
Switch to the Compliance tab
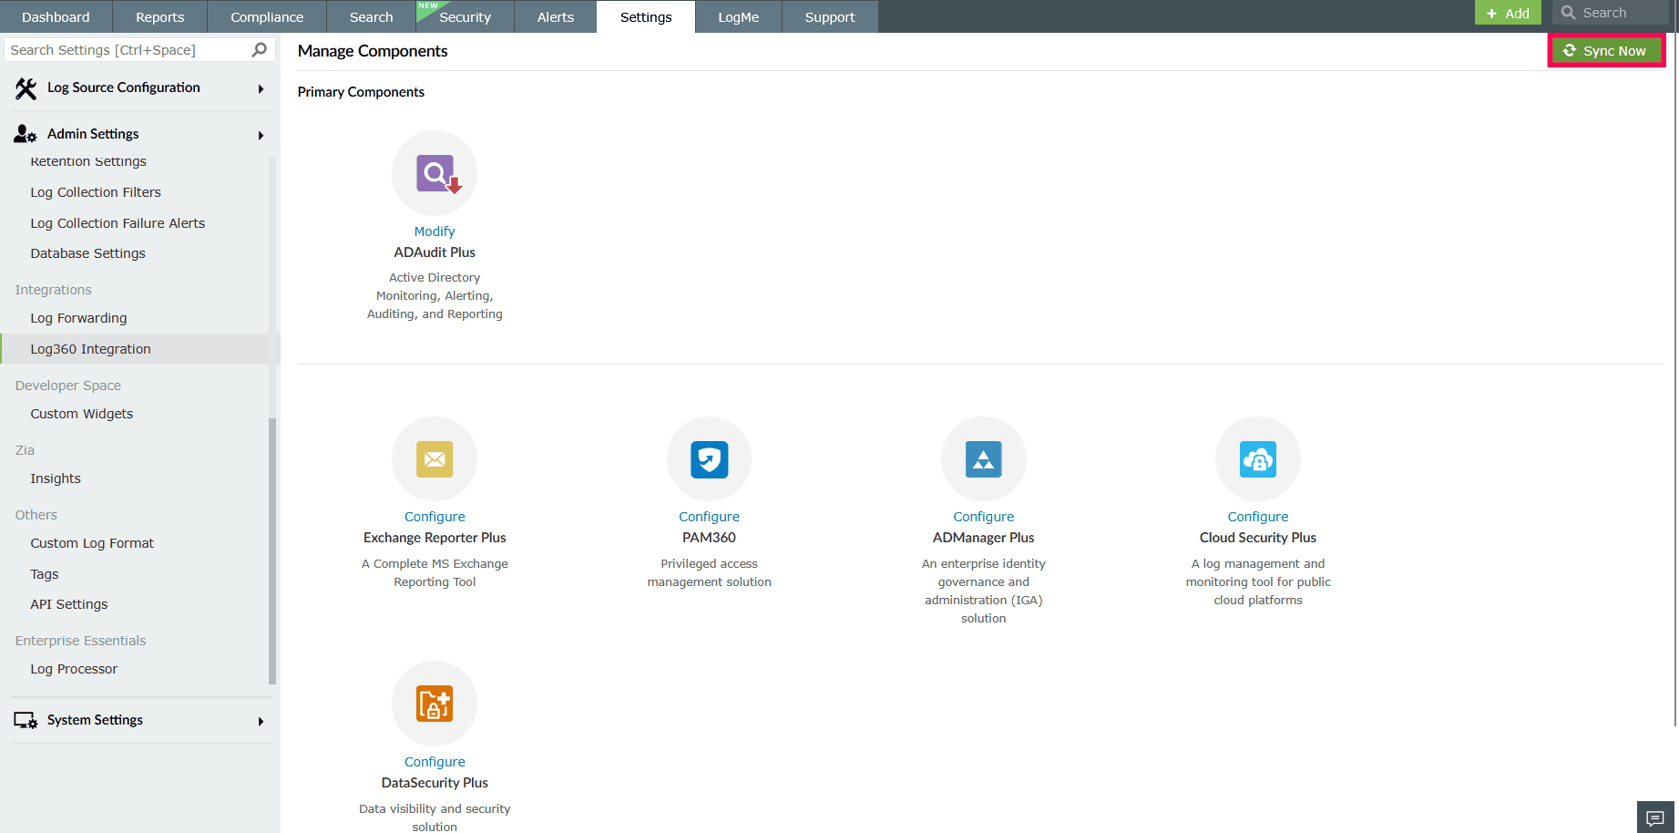click(266, 16)
